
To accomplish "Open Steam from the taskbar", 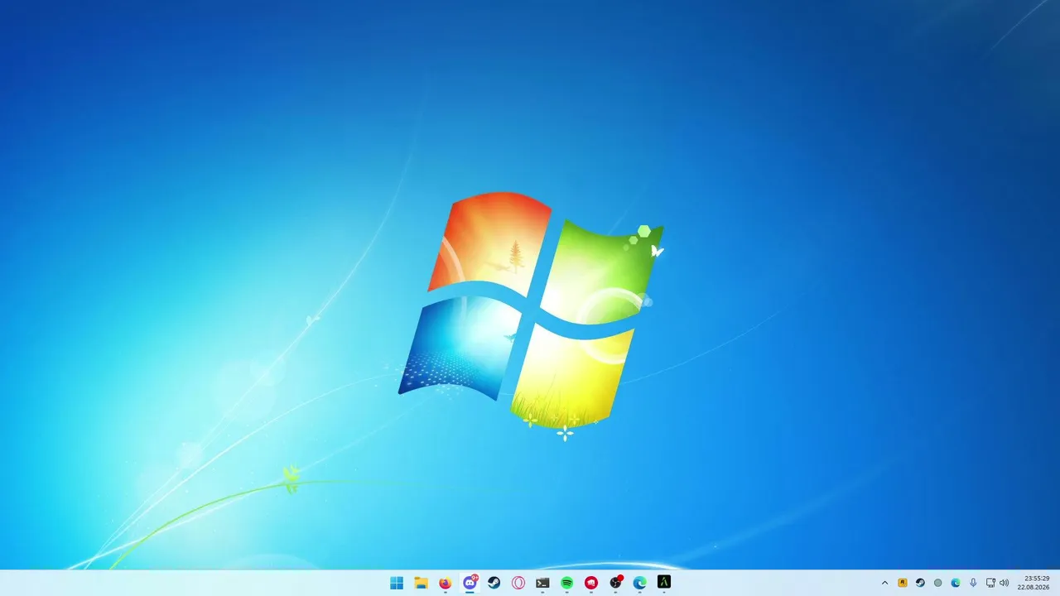I will pos(494,583).
